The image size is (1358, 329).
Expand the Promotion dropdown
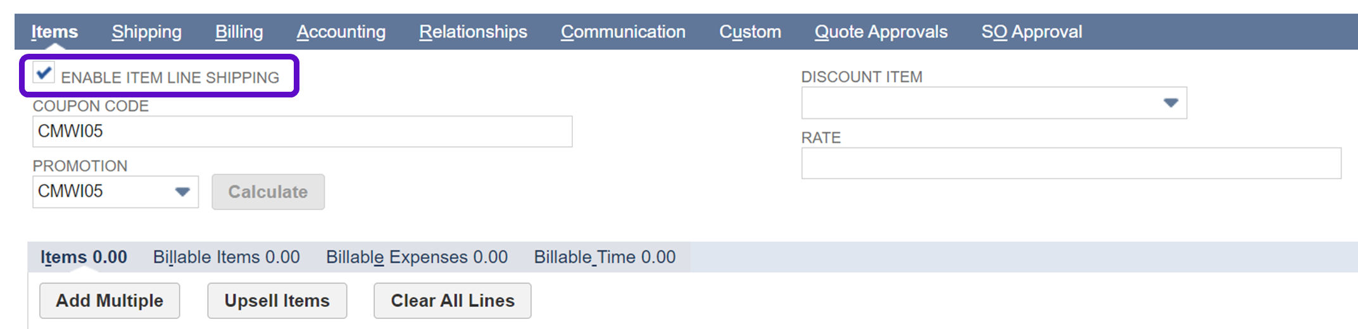[182, 192]
